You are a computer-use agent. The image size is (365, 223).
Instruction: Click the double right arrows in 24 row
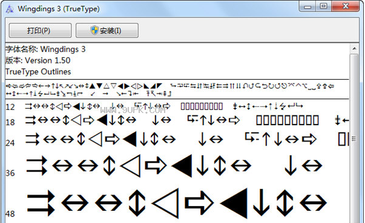pos(33,140)
